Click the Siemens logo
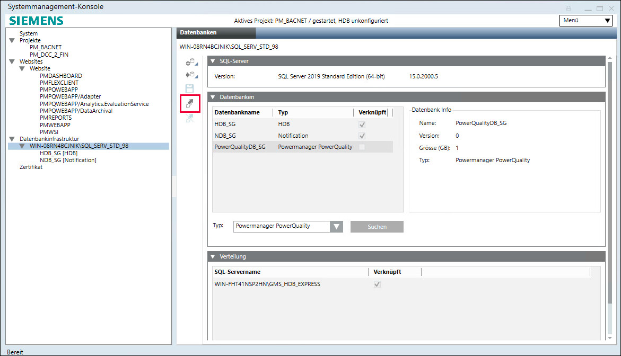The width and height of the screenshot is (621, 356). [x=36, y=21]
